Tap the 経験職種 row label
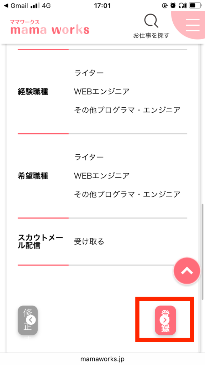Viewport: 205px width, 365px height. point(33,92)
